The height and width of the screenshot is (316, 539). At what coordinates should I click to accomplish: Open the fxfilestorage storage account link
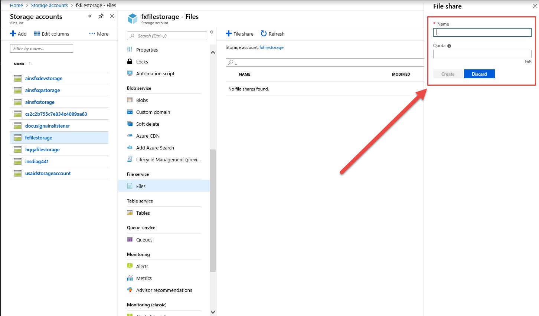click(x=271, y=47)
